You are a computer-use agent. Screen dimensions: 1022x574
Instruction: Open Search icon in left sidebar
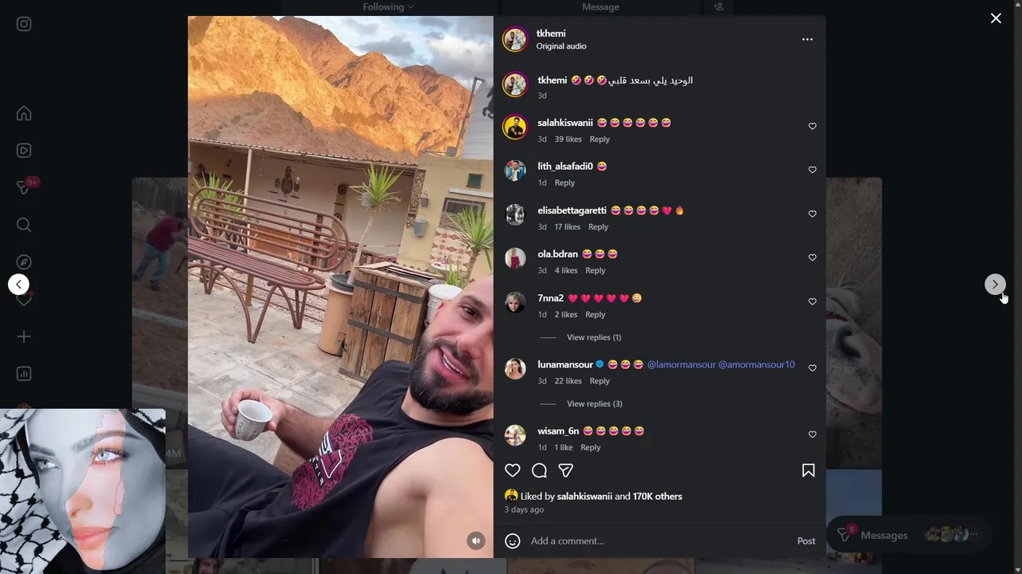click(x=24, y=225)
